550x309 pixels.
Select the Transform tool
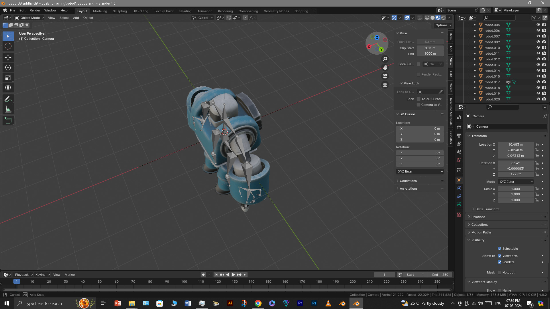(x=8, y=88)
